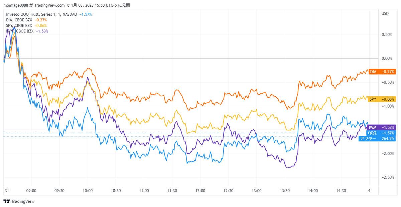
Task: Select the SPY, CBOE BZX legend row
Action: tap(26, 25)
